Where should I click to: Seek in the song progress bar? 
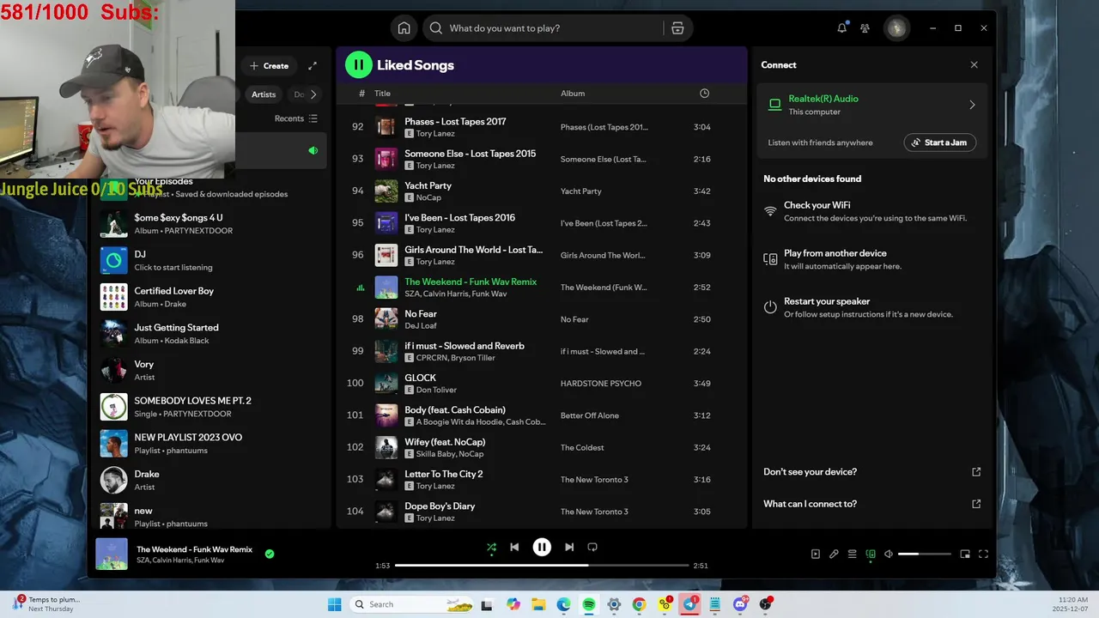tap(542, 566)
